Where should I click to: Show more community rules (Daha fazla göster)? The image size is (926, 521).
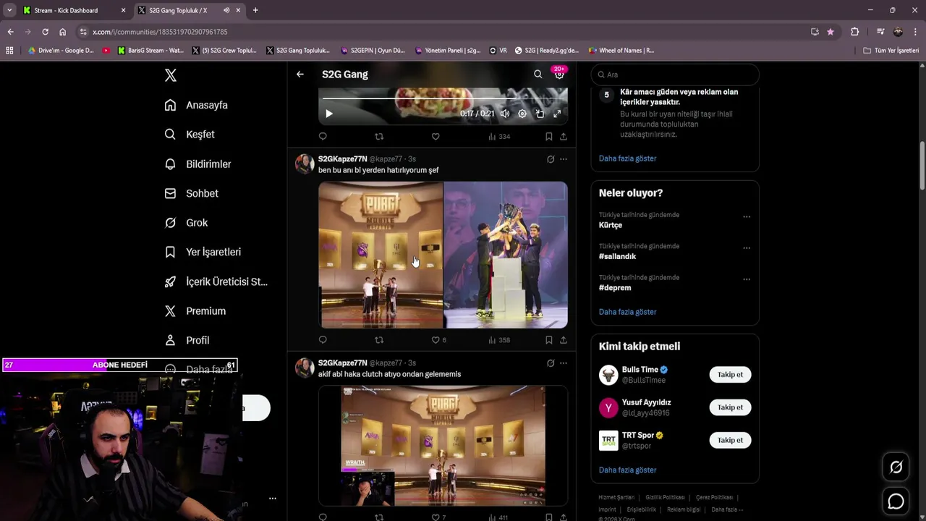coord(627,158)
